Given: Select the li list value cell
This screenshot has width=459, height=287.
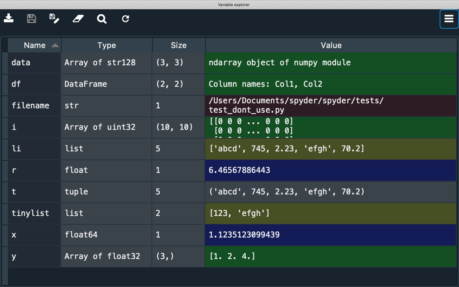Looking at the screenshot, I should pos(331,149).
